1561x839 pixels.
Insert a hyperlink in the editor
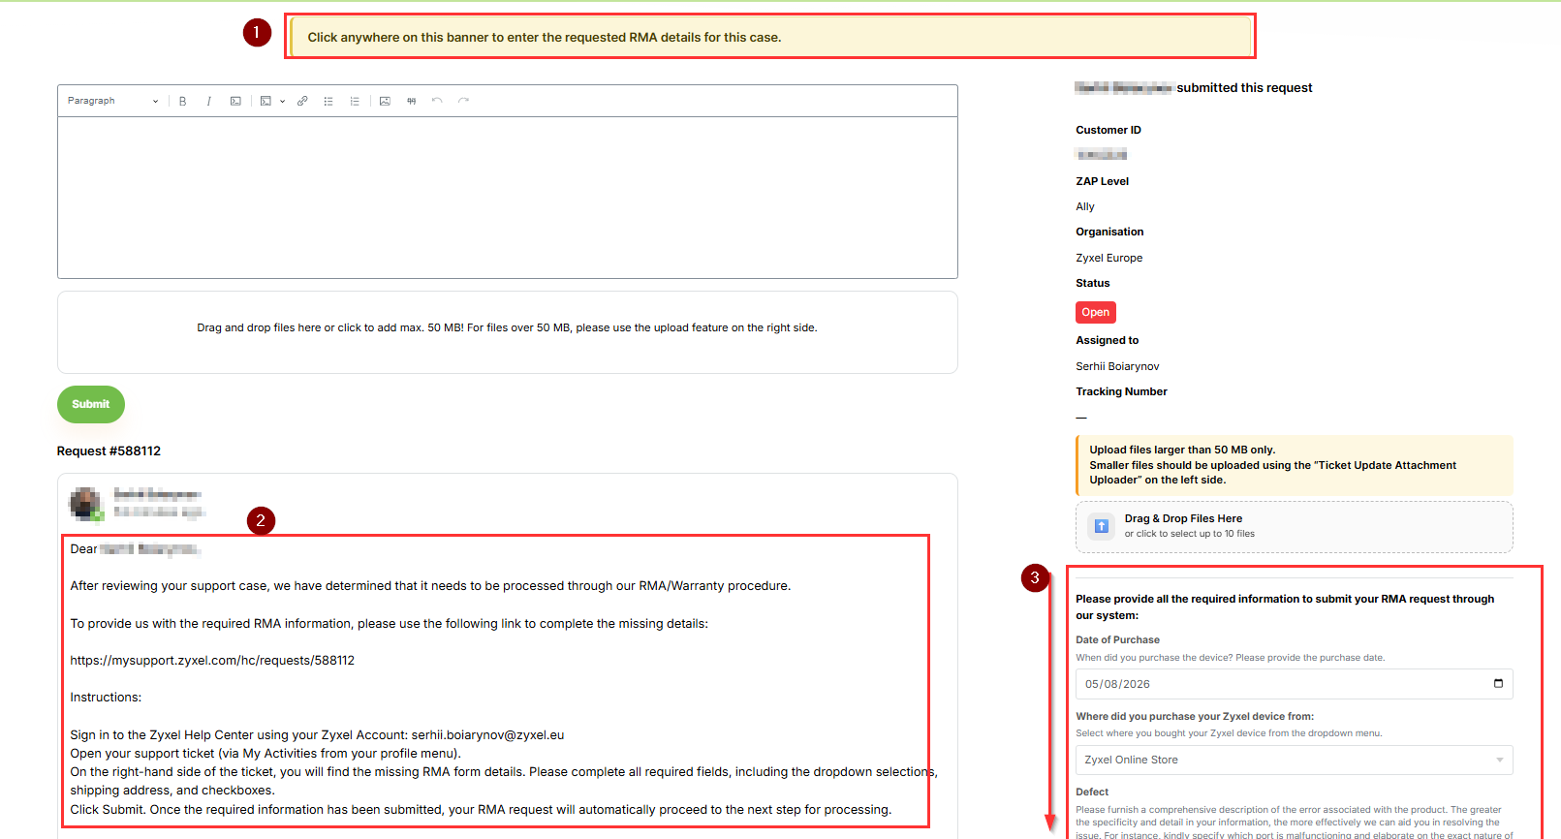(x=302, y=101)
